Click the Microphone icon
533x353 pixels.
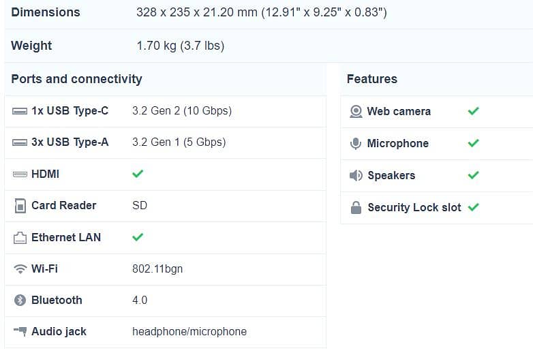click(x=356, y=144)
